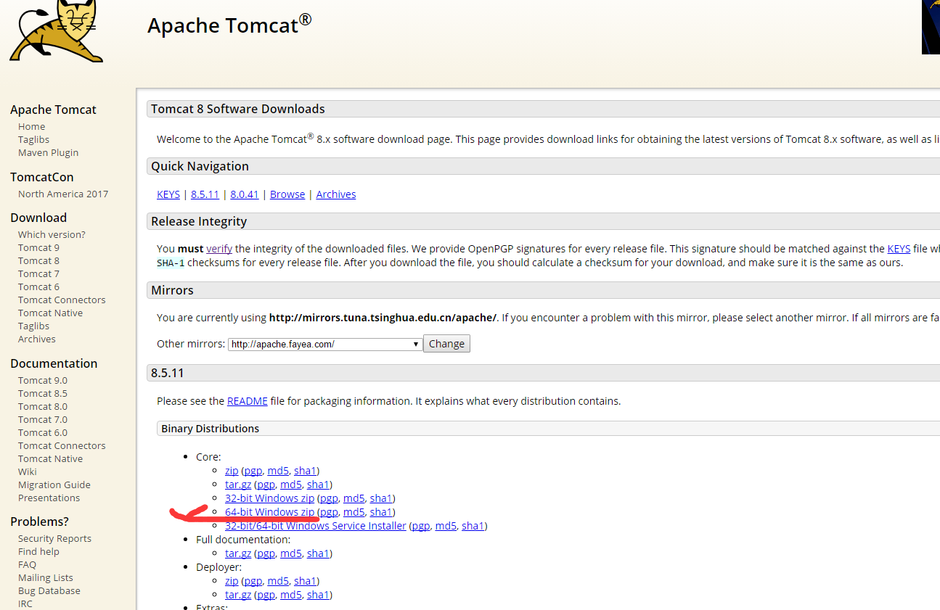Open md5 checksum for 32-bit Windows zip
This screenshot has width=940, height=610.
pyautogui.click(x=353, y=498)
